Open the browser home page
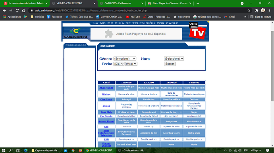Viewport: 274px width, 153px height. coord(23,10)
